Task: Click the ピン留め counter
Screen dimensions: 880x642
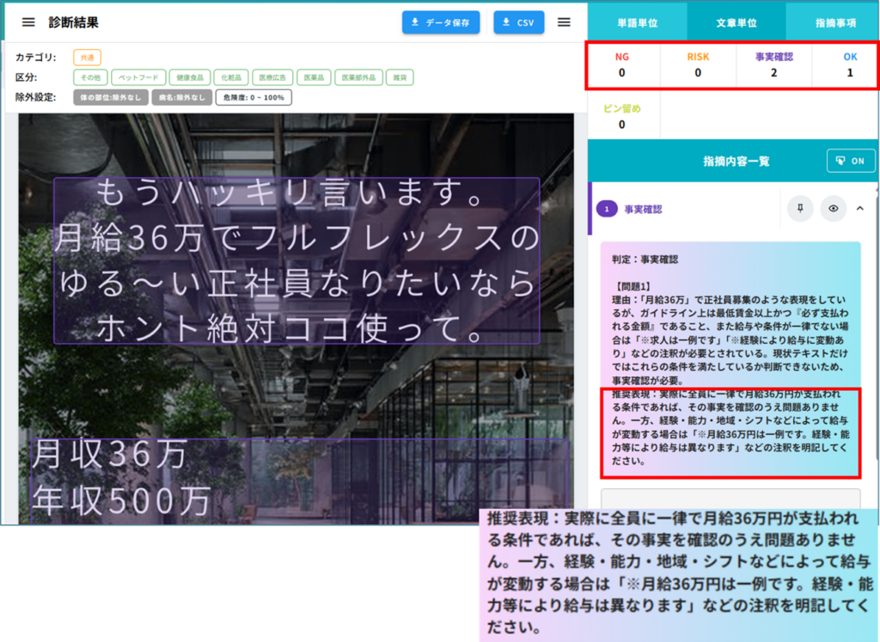Action: (622, 117)
